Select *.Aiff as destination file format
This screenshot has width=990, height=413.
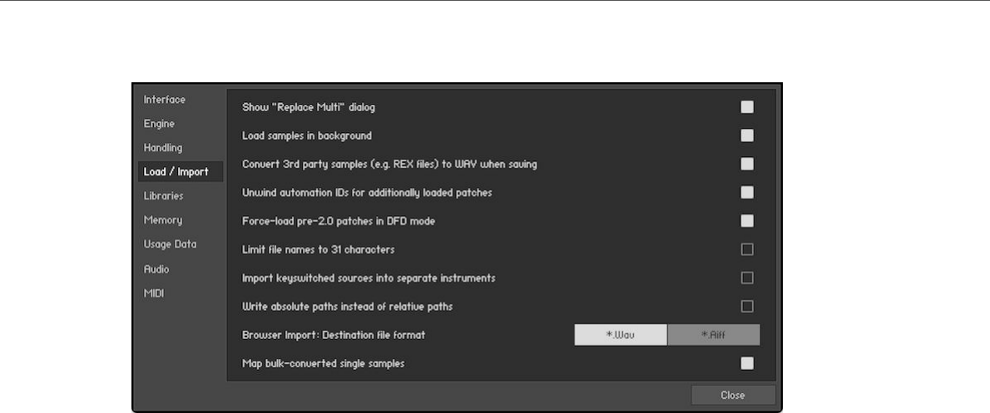pos(714,335)
